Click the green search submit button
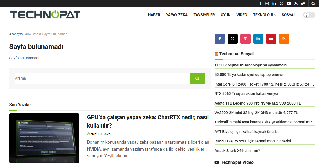The image size is (319, 167). click(x=197, y=79)
